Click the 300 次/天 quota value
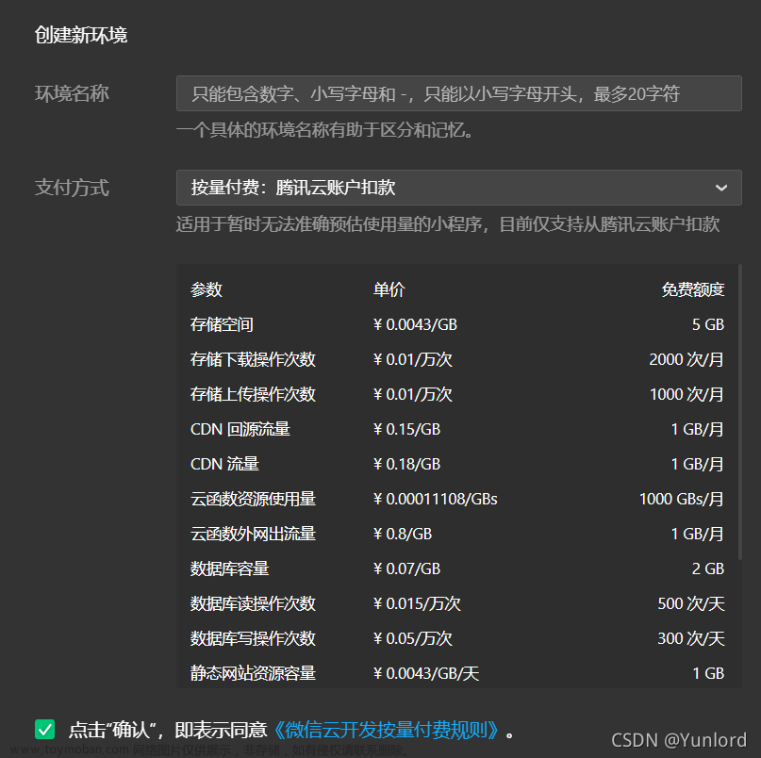This screenshot has height=758, width=761. click(x=691, y=639)
